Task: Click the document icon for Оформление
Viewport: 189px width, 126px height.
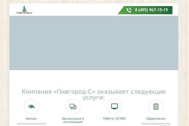Action: click(x=156, y=106)
